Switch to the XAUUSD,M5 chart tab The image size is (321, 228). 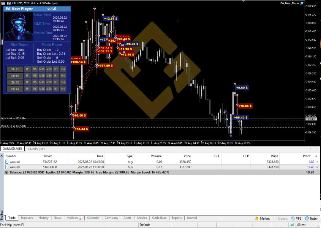click(x=36, y=149)
